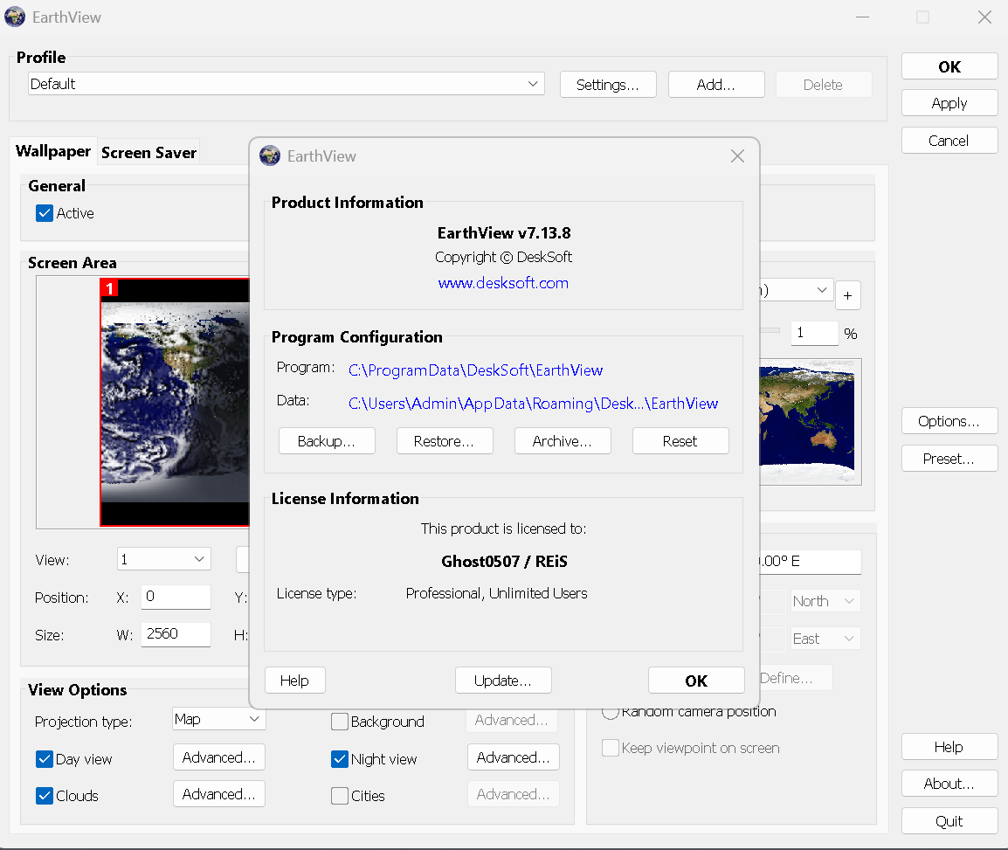Click the percent value field showing 1

click(814, 333)
